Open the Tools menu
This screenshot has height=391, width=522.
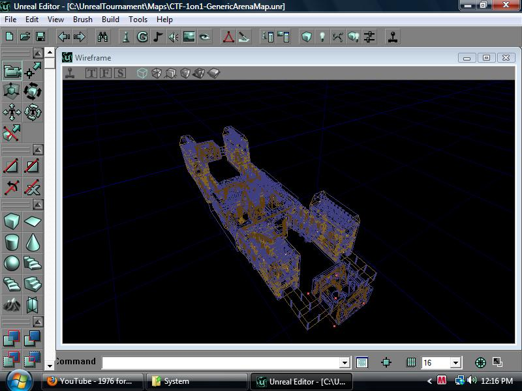coord(137,20)
